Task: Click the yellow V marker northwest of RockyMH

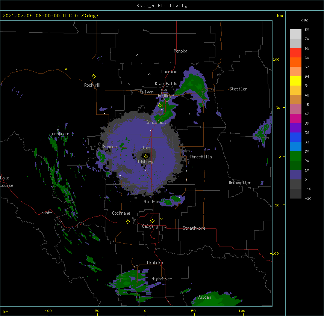Action: point(66,69)
